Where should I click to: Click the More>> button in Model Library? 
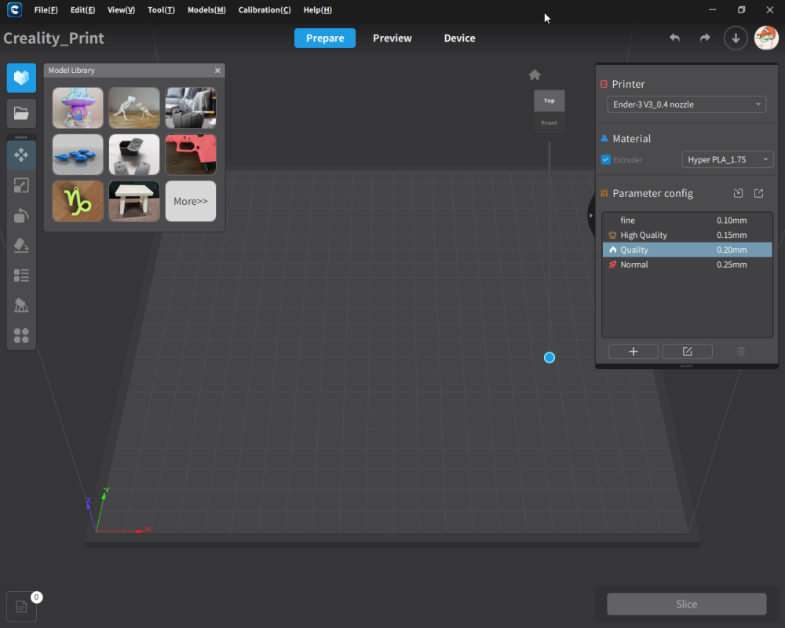[191, 201]
